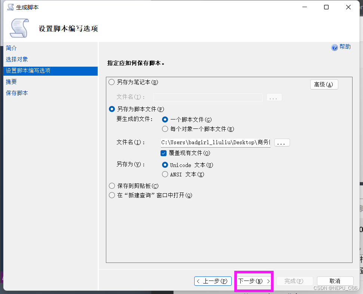Click the file path input field

click(215, 142)
